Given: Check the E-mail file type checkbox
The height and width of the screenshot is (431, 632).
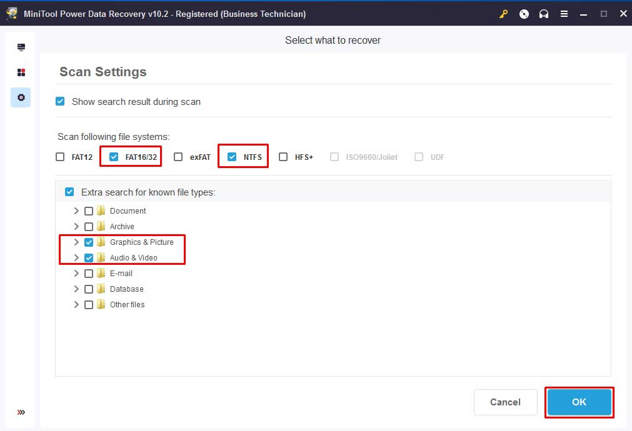Looking at the screenshot, I should pyautogui.click(x=89, y=274).
